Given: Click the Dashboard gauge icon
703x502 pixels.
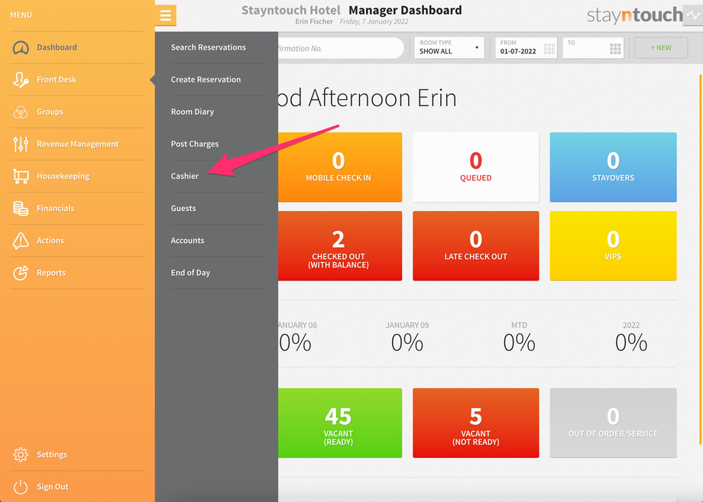Looking at the screenshot, I should coord(21,47).
